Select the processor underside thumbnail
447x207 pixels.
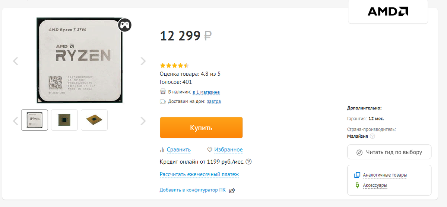pyautogui.click(x=64, y=120)
